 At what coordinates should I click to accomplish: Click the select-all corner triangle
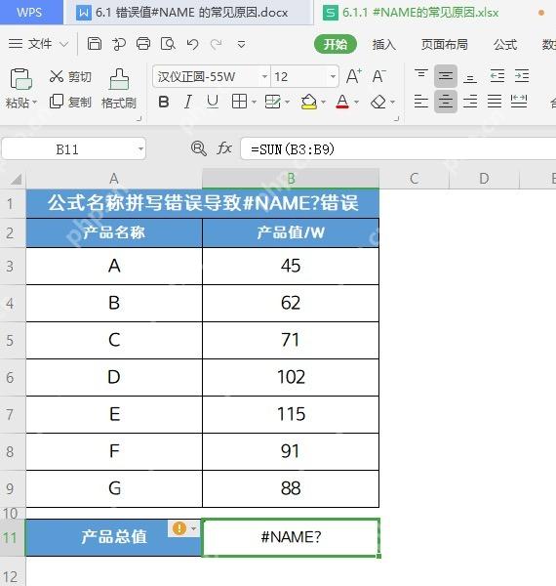(x=16, y=180)
